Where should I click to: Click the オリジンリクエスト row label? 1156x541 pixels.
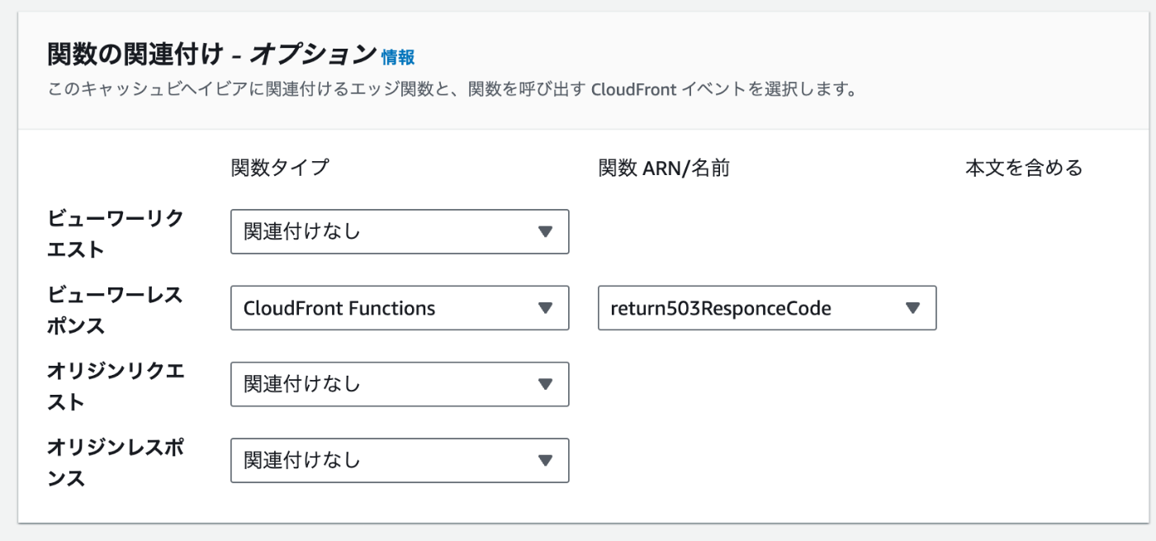[116, 386]
